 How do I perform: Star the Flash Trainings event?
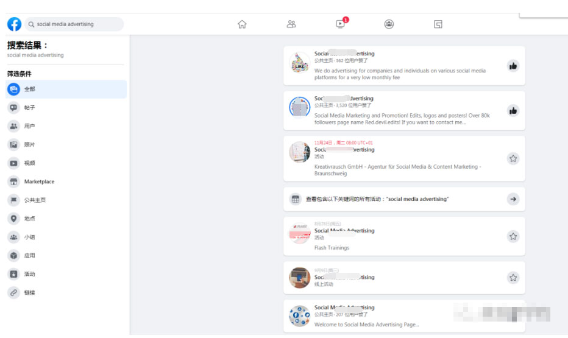513,236
